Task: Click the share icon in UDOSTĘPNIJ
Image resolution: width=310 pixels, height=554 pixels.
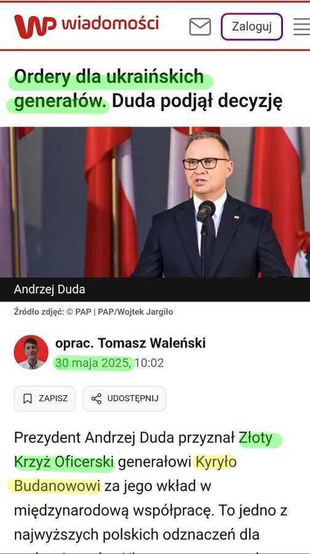Action: [96, 398]
